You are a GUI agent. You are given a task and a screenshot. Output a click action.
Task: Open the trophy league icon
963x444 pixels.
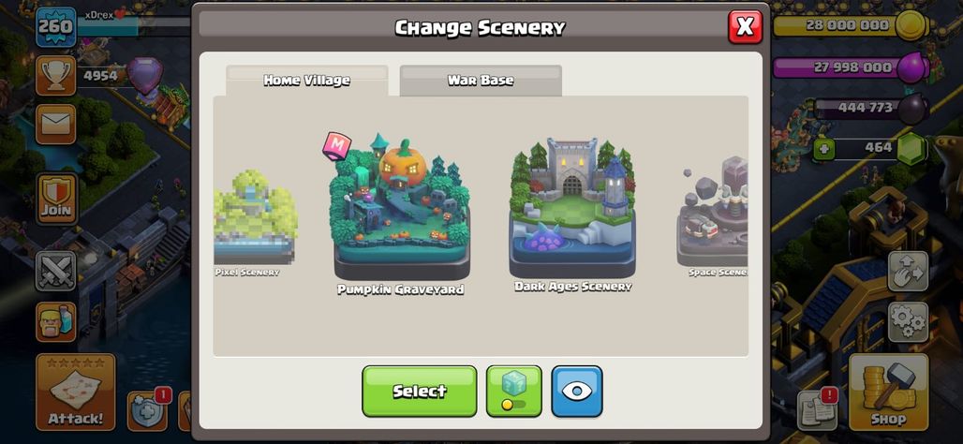coord(56,76)
